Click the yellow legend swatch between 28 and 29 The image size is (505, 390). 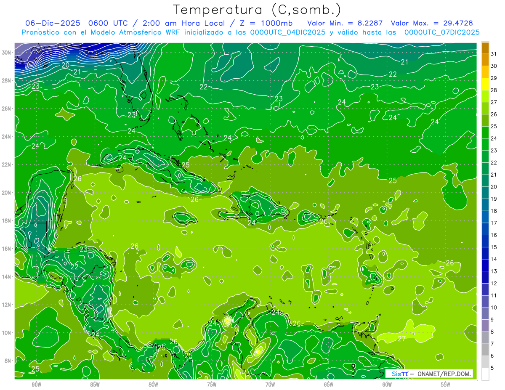click(485, 84)
